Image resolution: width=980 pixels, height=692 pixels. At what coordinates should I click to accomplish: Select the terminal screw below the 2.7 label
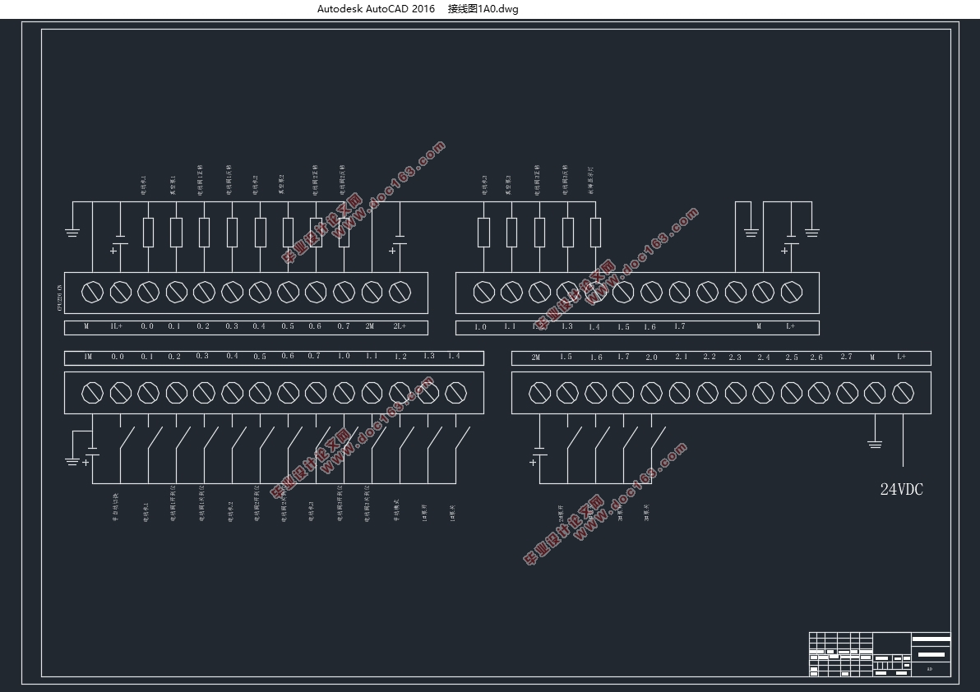(x=847, y=393)
